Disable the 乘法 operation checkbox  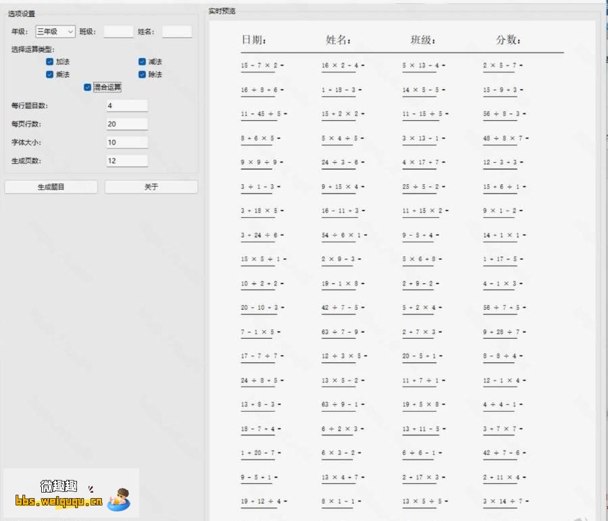point(50,75)
